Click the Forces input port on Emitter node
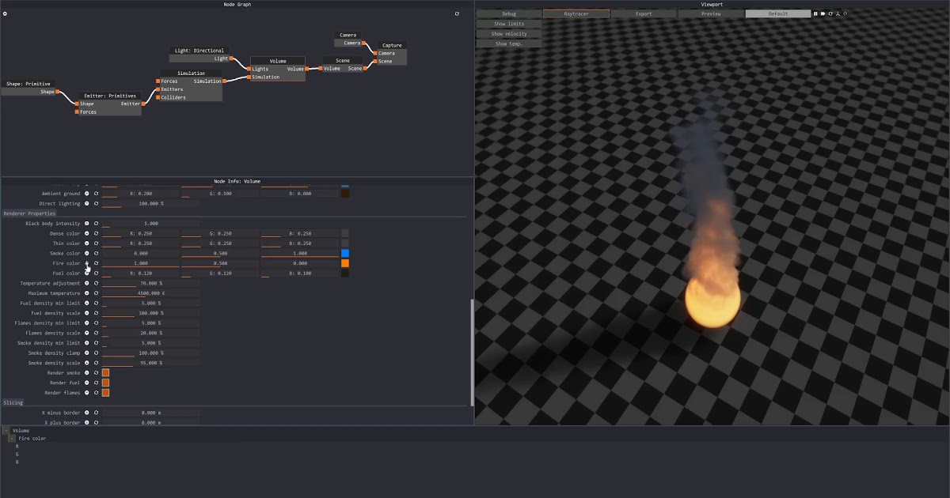Viewport: 950px width, 498px height. point(77,112)
